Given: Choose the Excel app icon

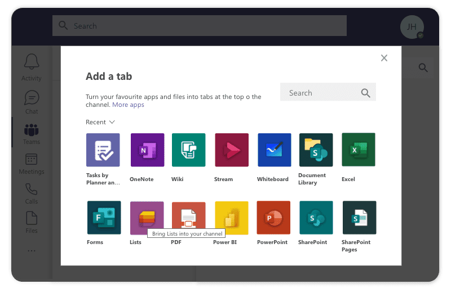Looking at the screenshot, I should pyautogui.click(x=359, y=150).
